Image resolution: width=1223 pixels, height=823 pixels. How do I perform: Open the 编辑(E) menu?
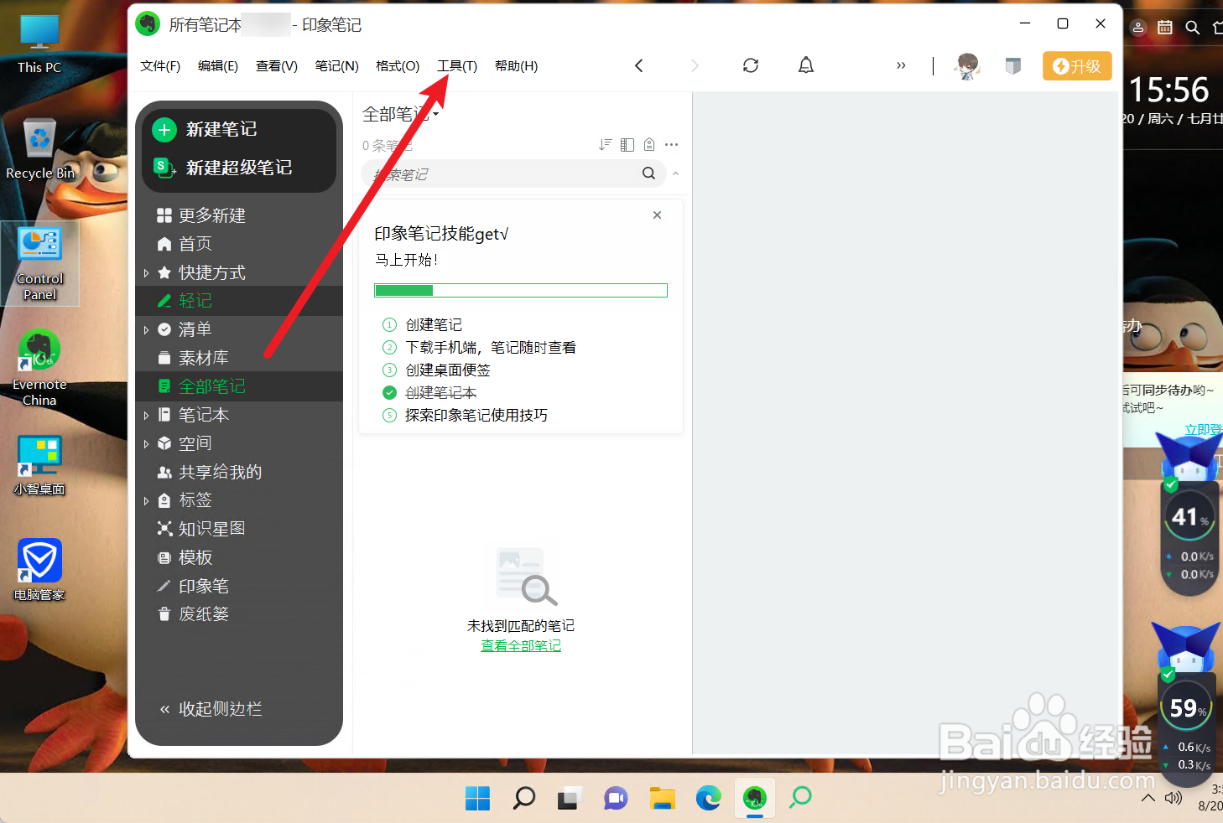(218, 66)
